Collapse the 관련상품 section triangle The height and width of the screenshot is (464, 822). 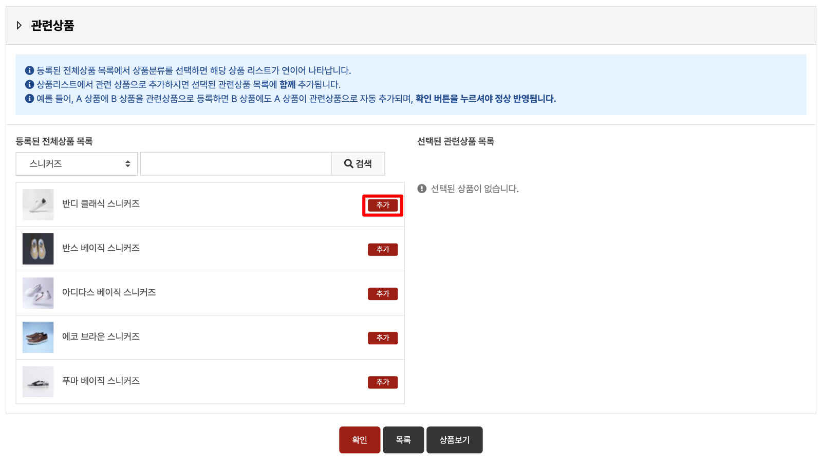coord(19,25)
